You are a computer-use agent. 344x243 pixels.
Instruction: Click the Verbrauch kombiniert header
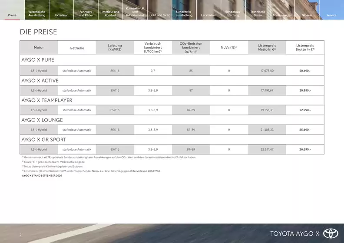pos(153,47)
